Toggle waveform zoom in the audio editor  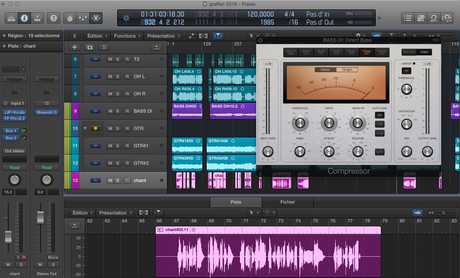point(418,213)
